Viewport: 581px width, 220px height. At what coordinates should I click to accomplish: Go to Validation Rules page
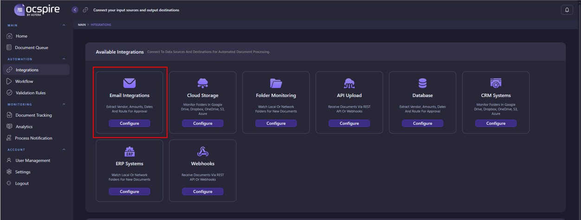[31, 93]
